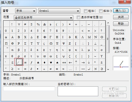This screenshot has height=102, width=132.
Task: Enable the 粗体 bold checkbox
Action: tap(86, 11)
